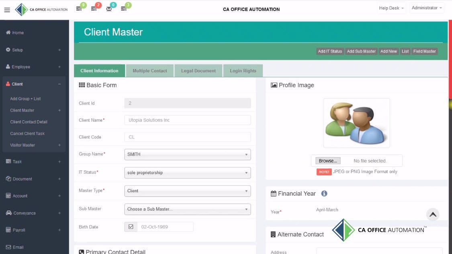
Task: Open the Legal Document tab
Action: [198, 71]
